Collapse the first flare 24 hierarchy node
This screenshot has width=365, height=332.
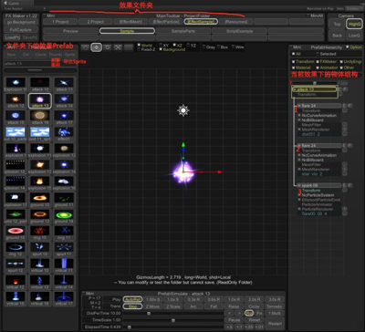[x=299, y=106]
